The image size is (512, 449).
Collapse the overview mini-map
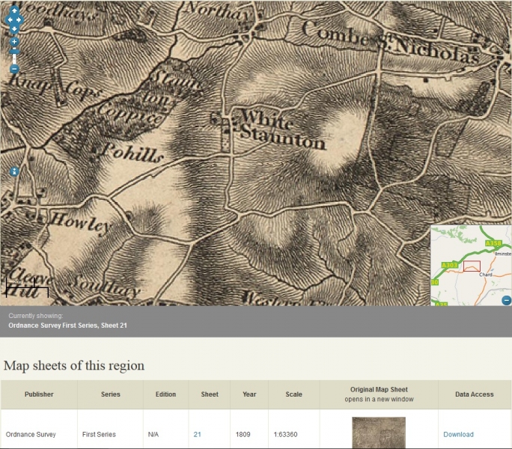506,300
